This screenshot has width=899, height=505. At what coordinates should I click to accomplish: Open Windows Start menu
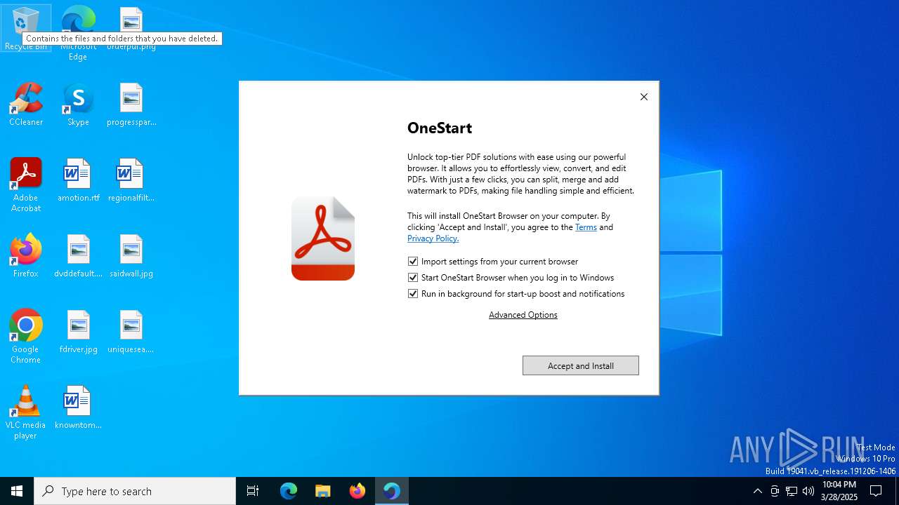pos(17,491)
